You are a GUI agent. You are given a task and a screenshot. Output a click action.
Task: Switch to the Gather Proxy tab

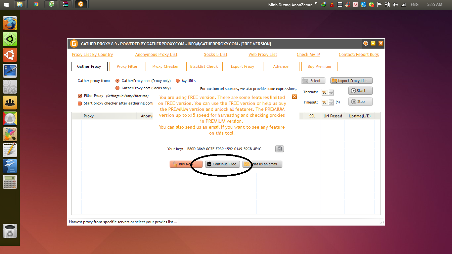pyautogui.click(x=89, y=66)
